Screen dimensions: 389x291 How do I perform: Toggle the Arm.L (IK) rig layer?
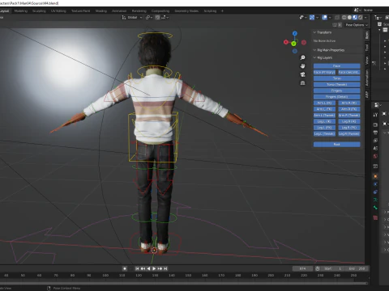click(x=324, y=103)
